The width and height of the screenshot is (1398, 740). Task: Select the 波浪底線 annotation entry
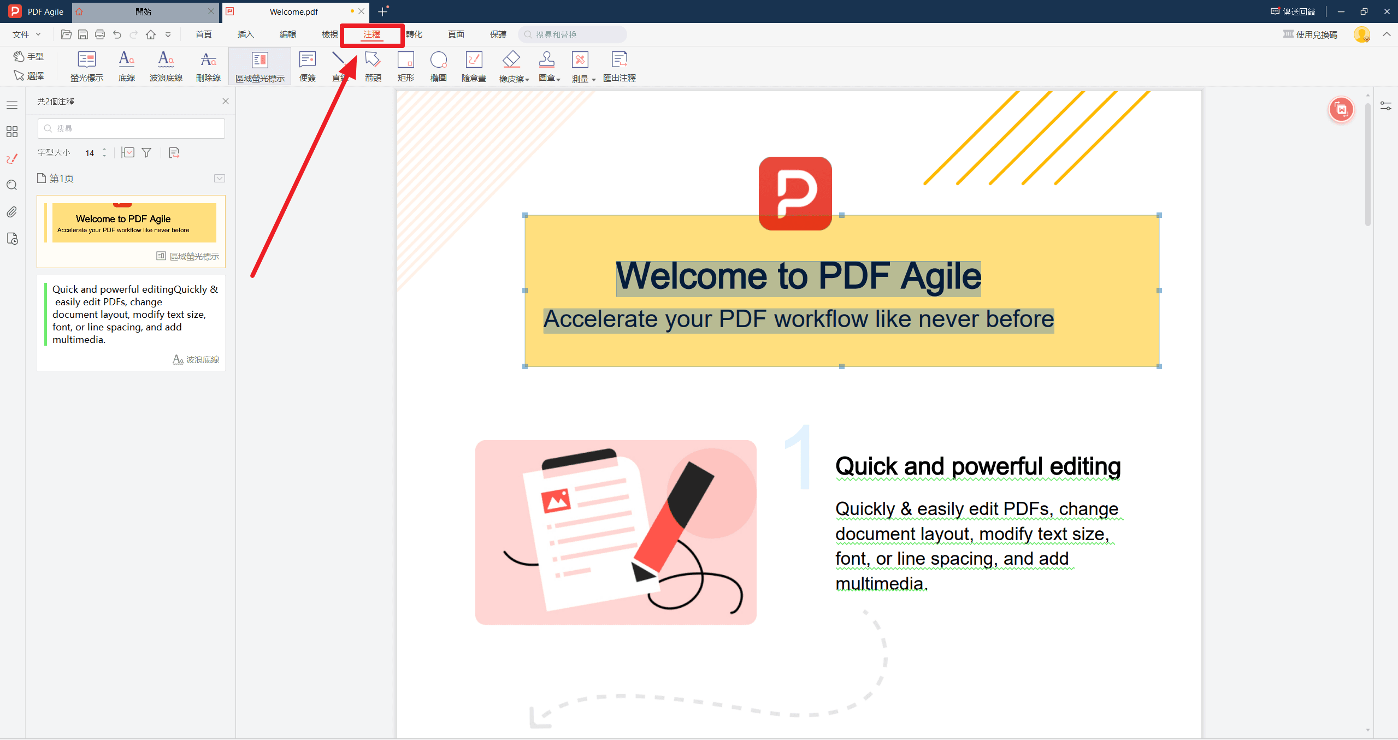point(131,323)
